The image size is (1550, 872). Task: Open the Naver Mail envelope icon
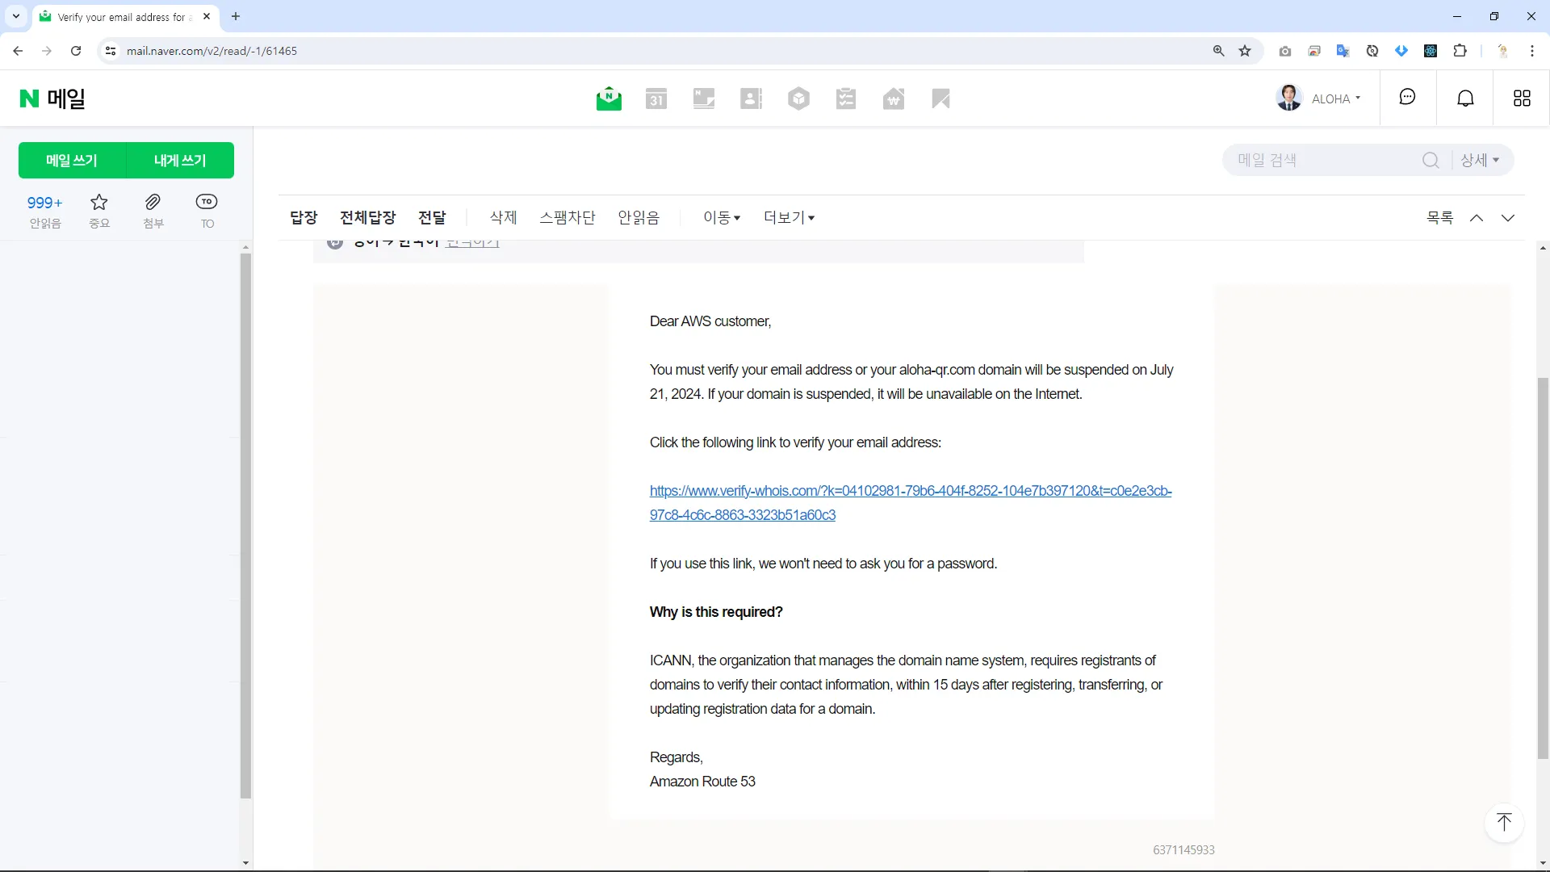[609, 99]
